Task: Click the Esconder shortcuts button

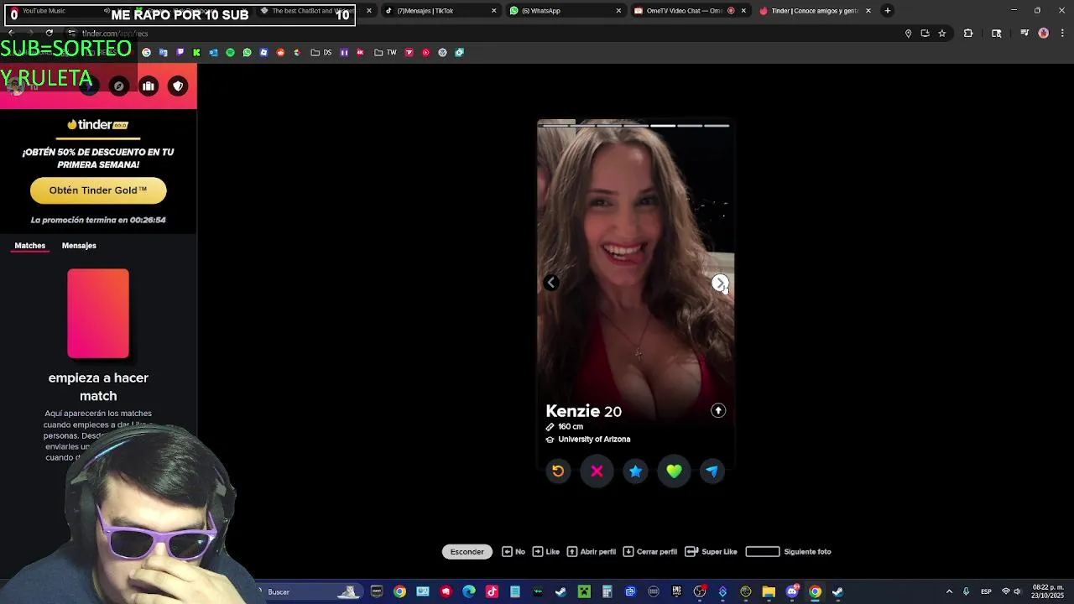Action: point(467,552)
